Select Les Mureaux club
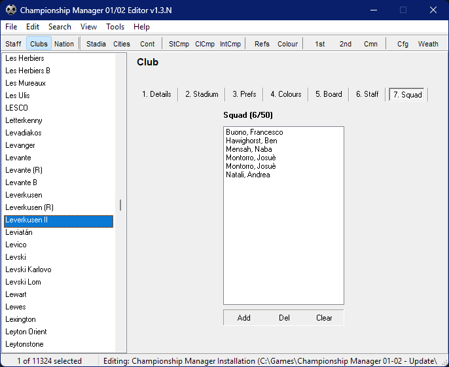This screenshot has height=367, width=449. click(x=58, y=83)
